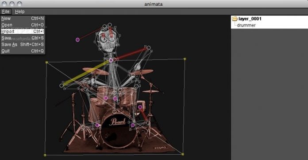This screenshot has width=308, height=160.
Task: Choose Import from the File menu
Action: pyautogui.click(x=23, y=31)
